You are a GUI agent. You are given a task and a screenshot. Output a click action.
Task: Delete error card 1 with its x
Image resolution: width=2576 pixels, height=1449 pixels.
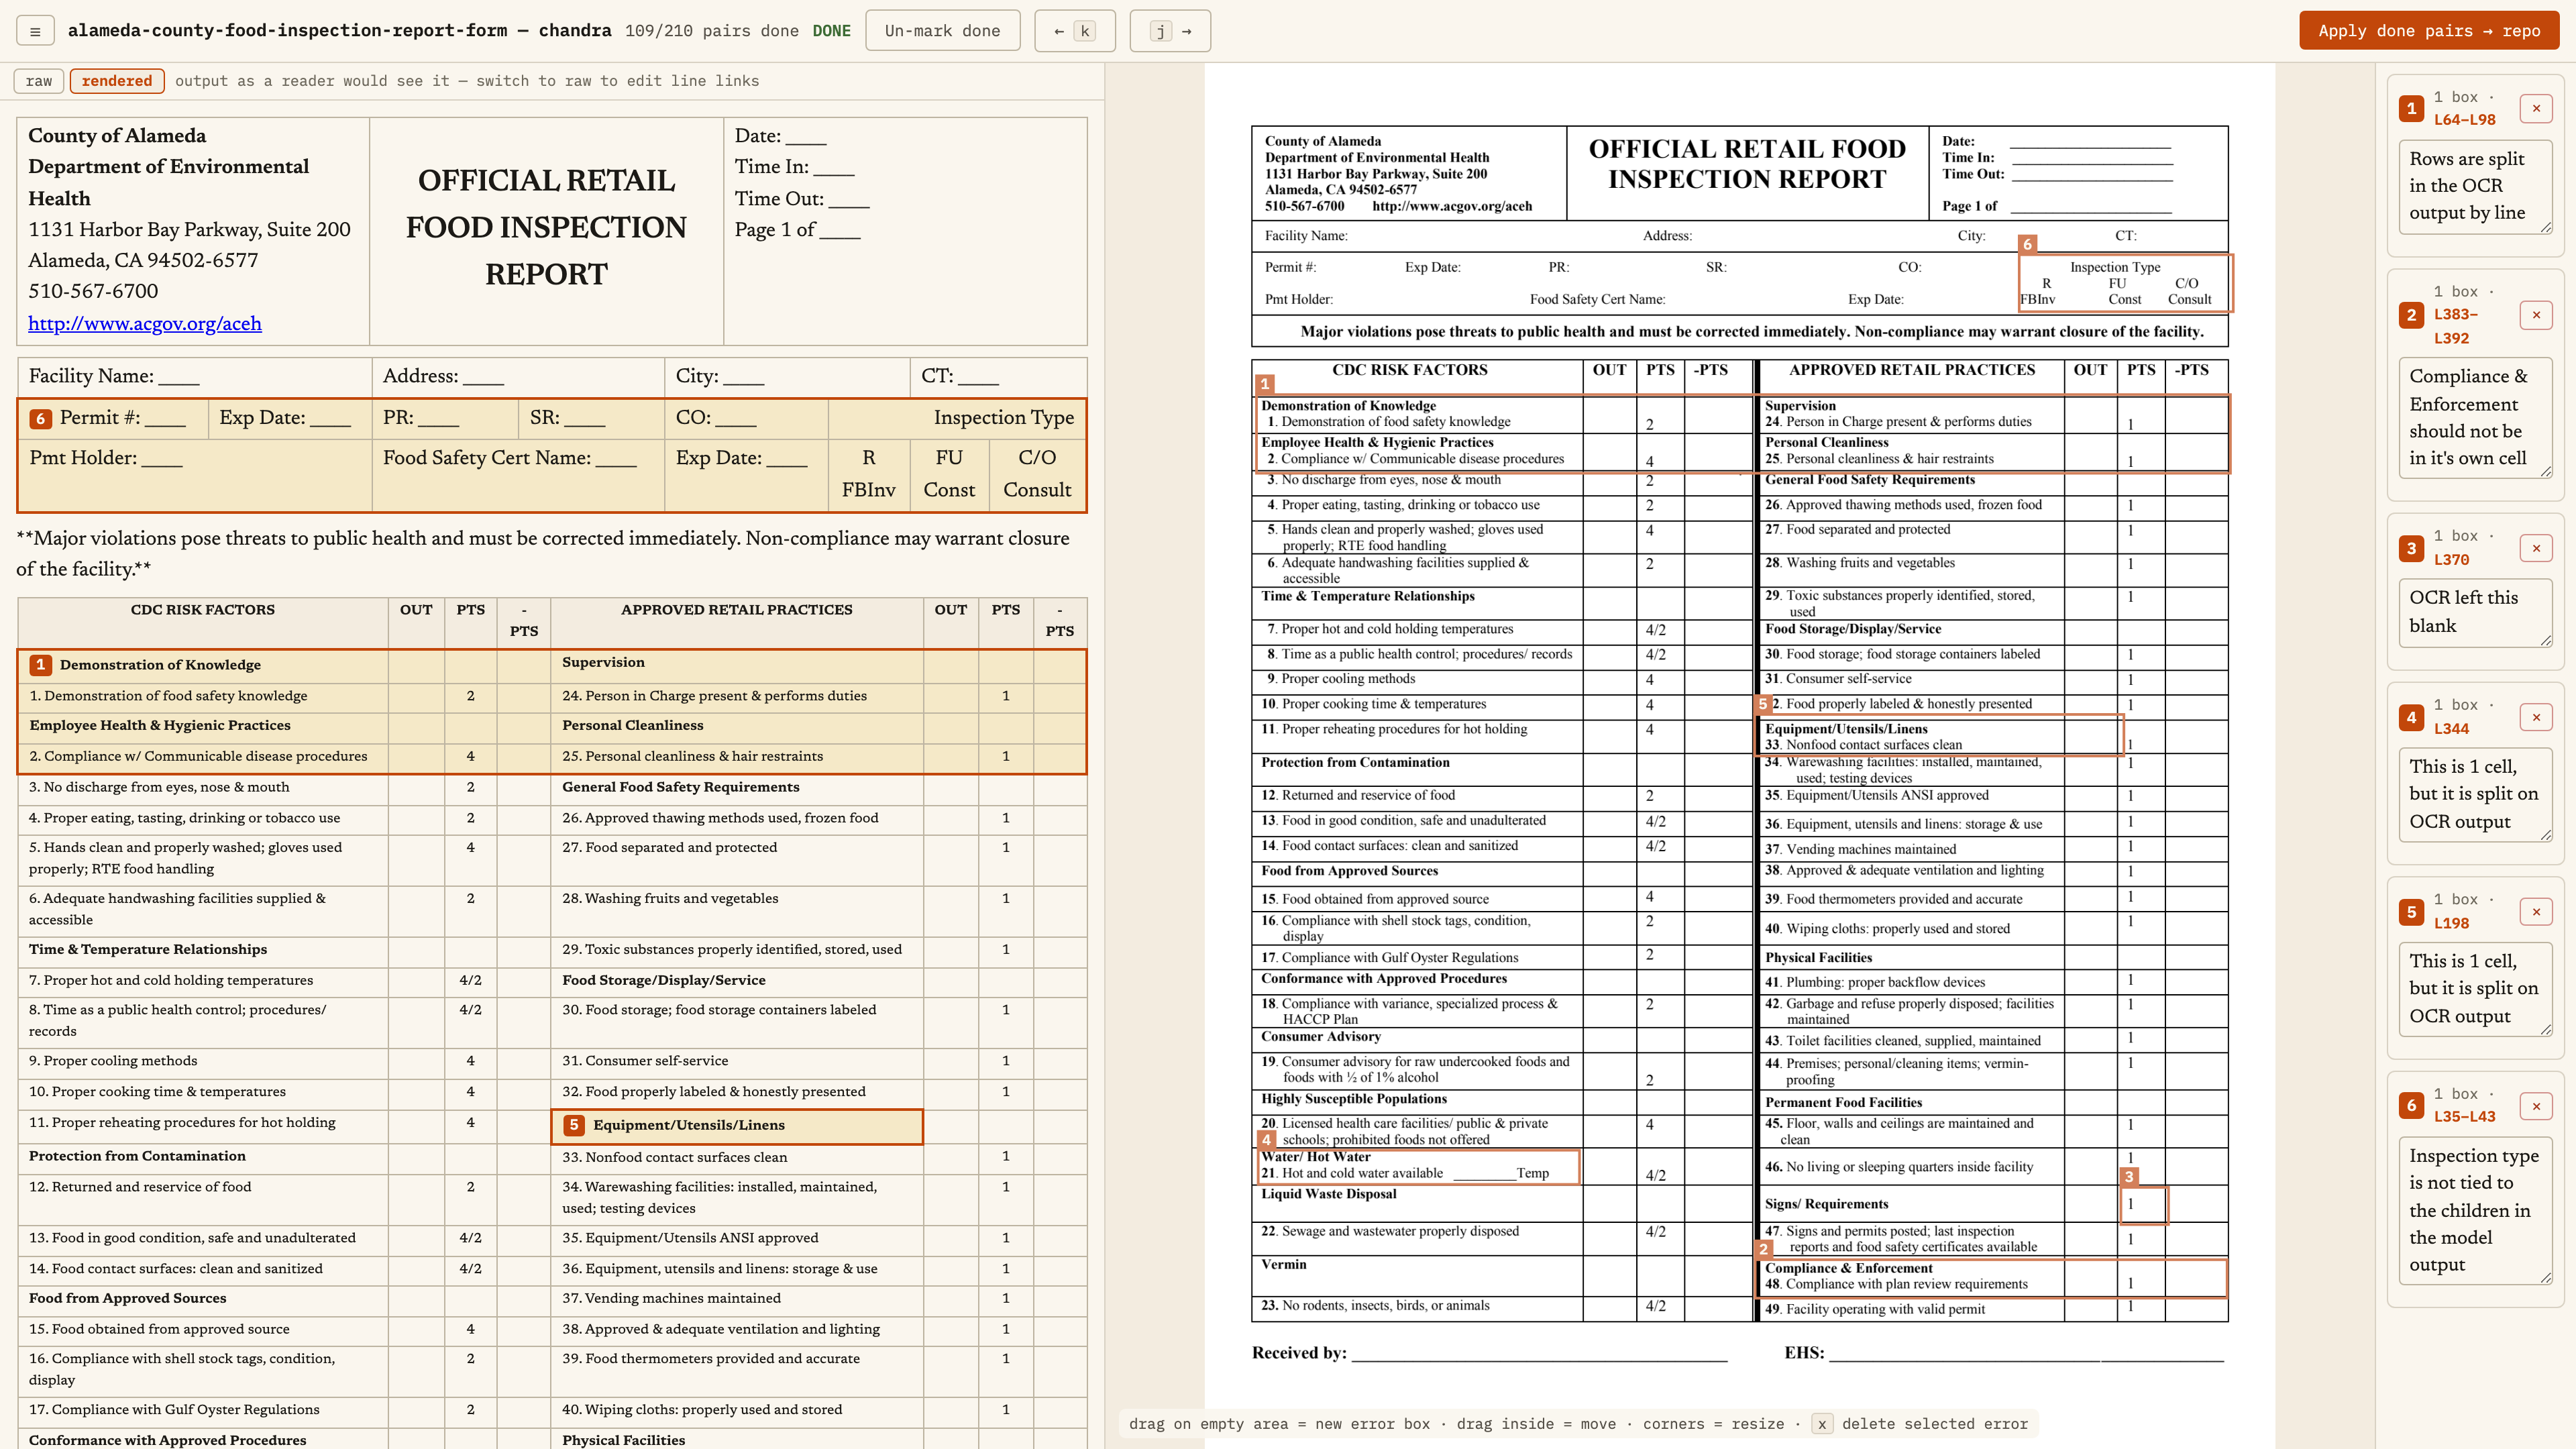[2536, 108]
